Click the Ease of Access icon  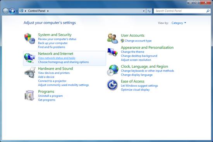pyautogui.click(x=112, y=85)
